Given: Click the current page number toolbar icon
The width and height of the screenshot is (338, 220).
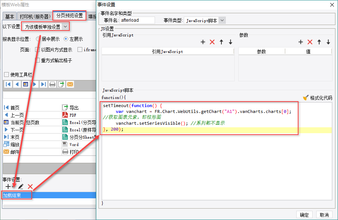Looking at the screenshot, I should tap(26, 84).
